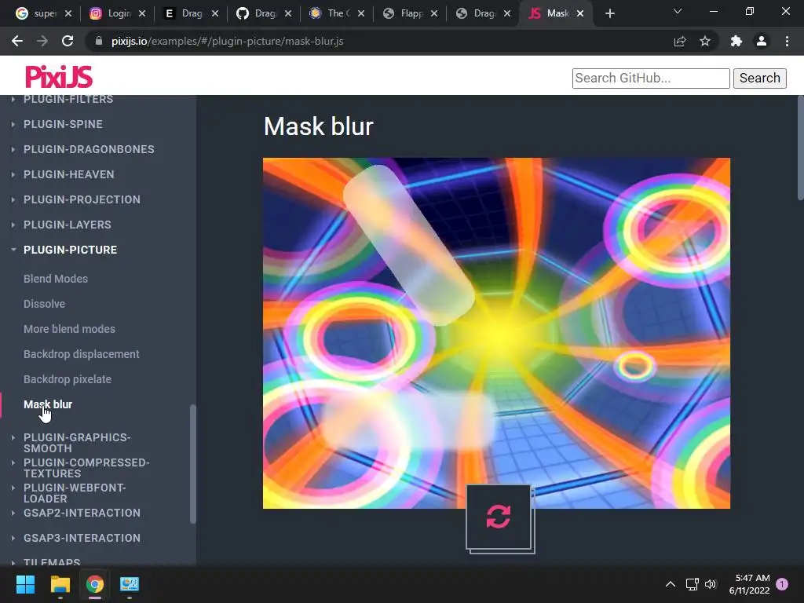The image size is (804, 603).
Task: Expand PLUGIN-PROJECTION section
Action: coord(82,199)
